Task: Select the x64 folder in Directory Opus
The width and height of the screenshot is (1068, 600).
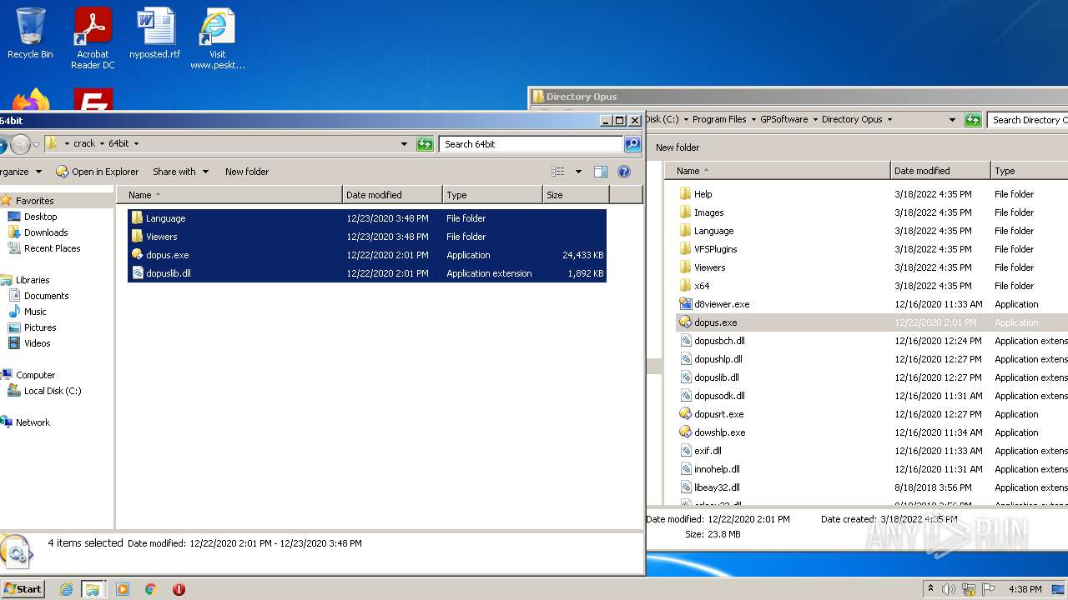Action: (x=702, y=286)
